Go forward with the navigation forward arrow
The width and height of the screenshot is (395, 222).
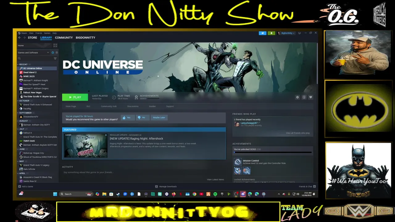[x=24, y=38]
